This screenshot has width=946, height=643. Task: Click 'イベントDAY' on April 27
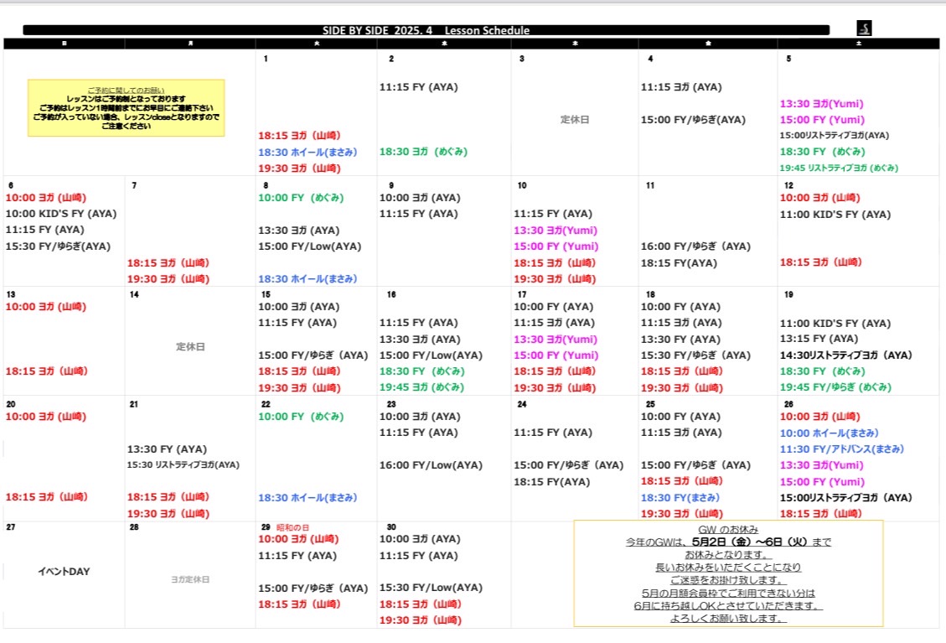(x=64, y=571)
